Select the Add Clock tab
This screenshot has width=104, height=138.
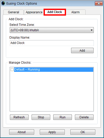[55, 12]
